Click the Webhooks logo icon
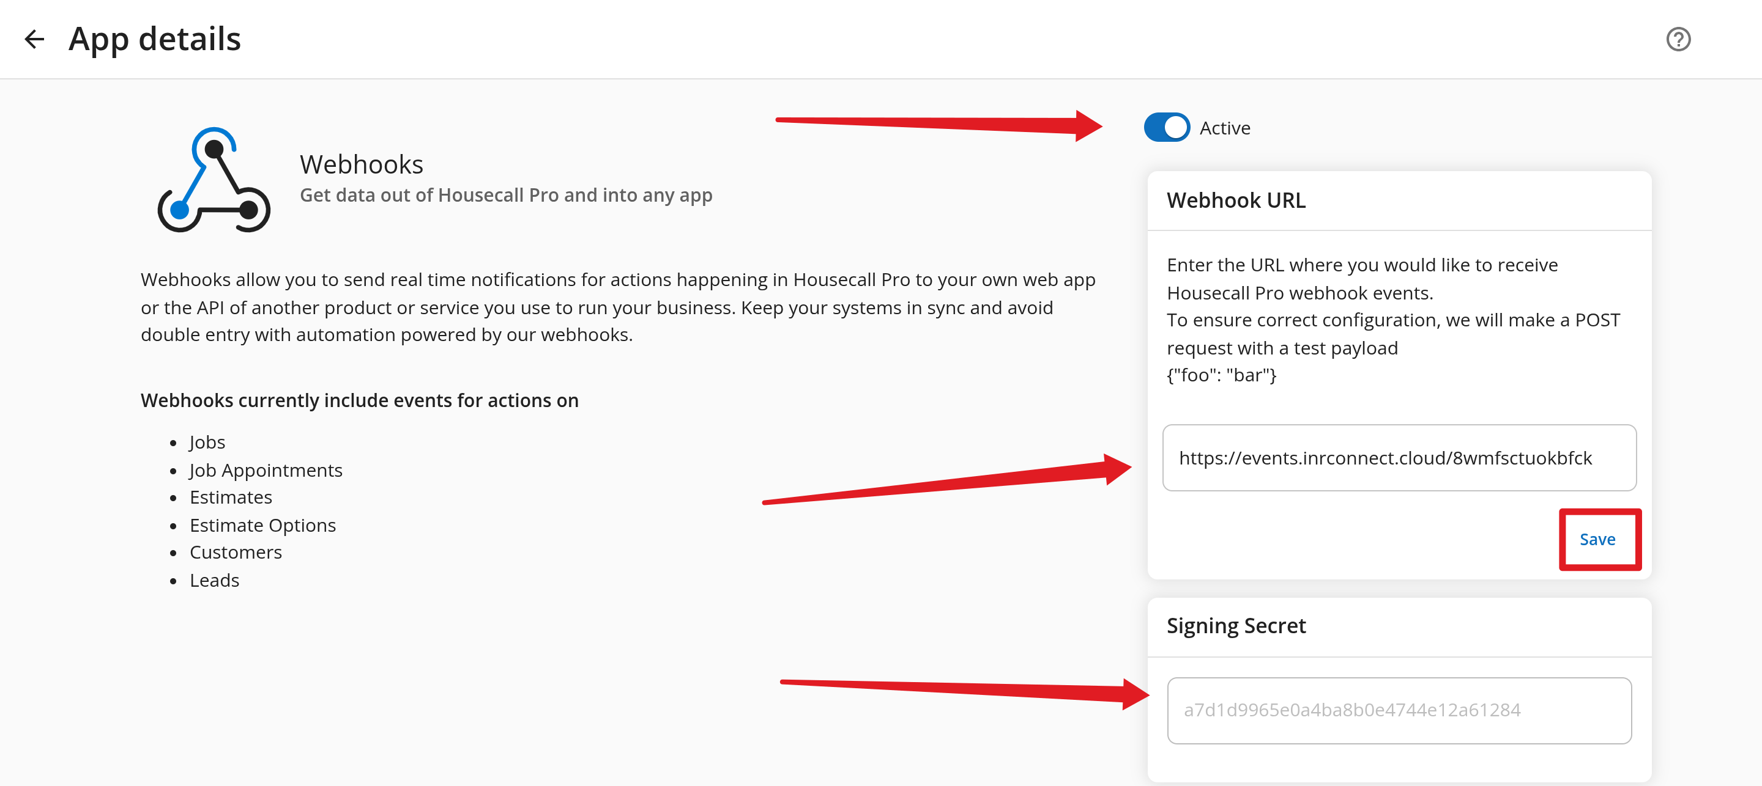This screenshot has width=1762, height=786. [x=214, y=180]
